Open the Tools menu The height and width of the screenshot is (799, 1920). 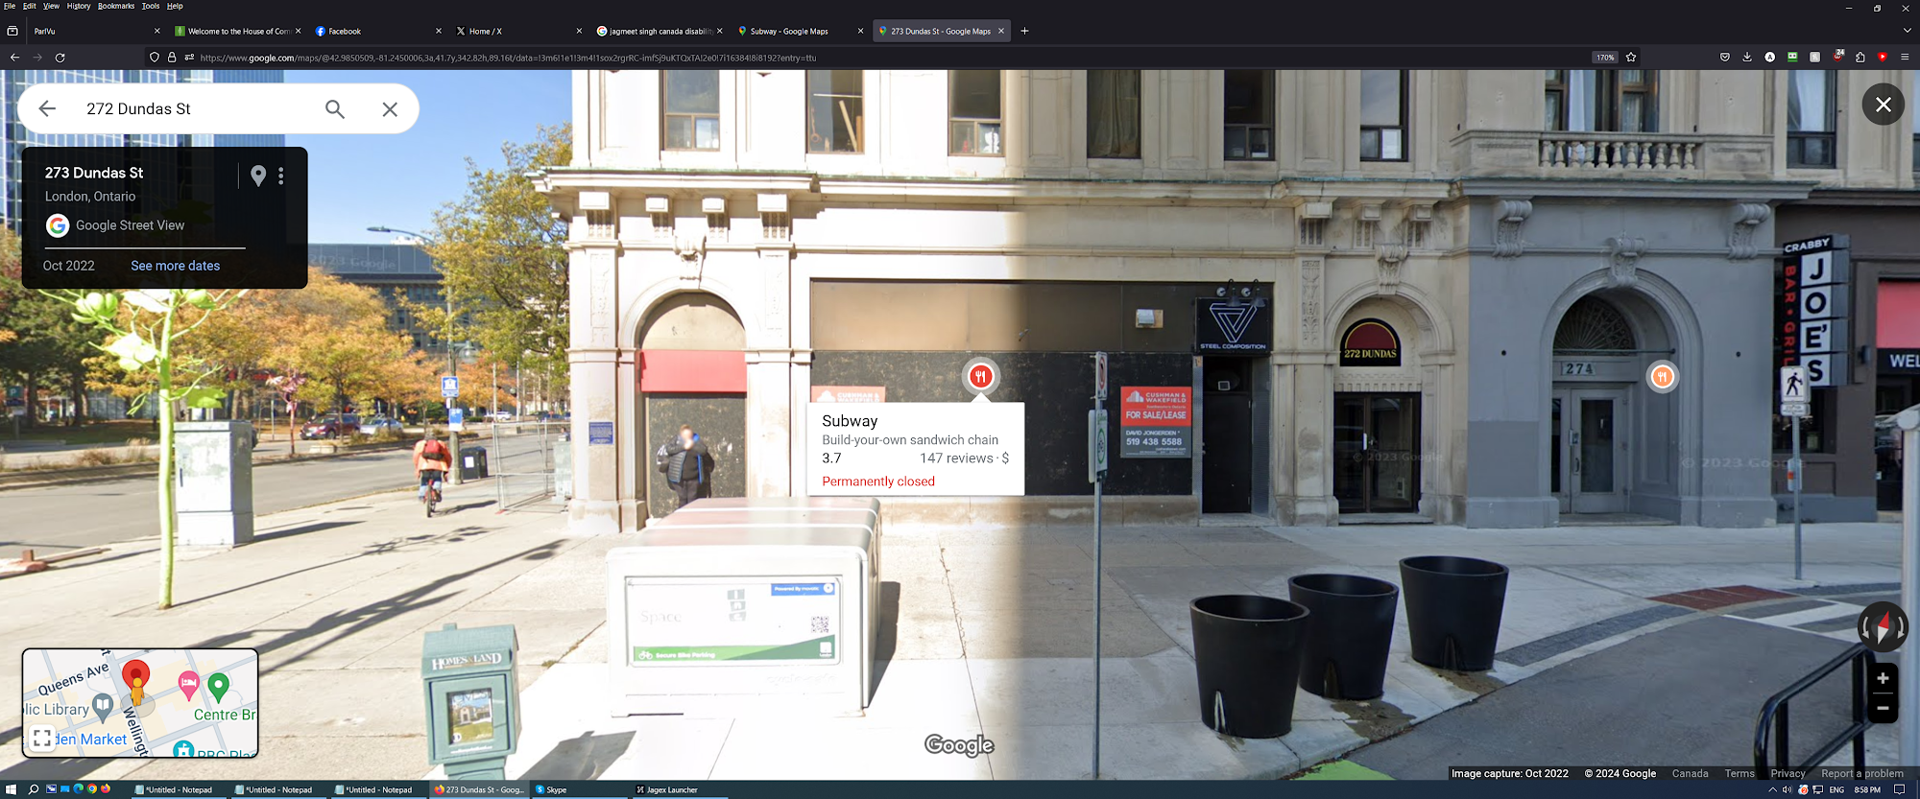tap(151, 6)
